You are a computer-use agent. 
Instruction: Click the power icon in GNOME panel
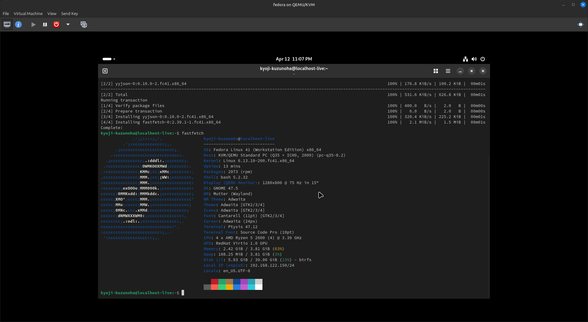pyautogui.click(x=483, y=59)
